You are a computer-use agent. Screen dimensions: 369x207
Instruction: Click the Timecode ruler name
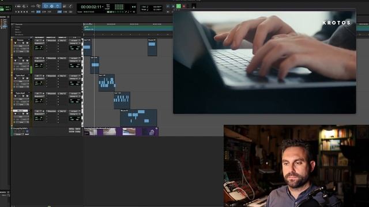tap(19, 24)
